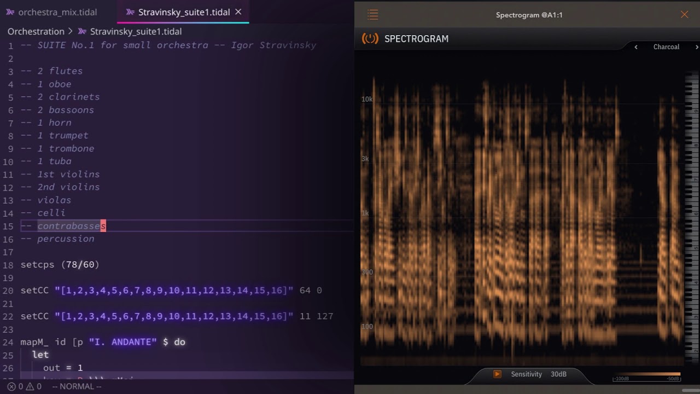Select next color scheme after Charcoal
700x394 pixels.
(x=697, y=47)
